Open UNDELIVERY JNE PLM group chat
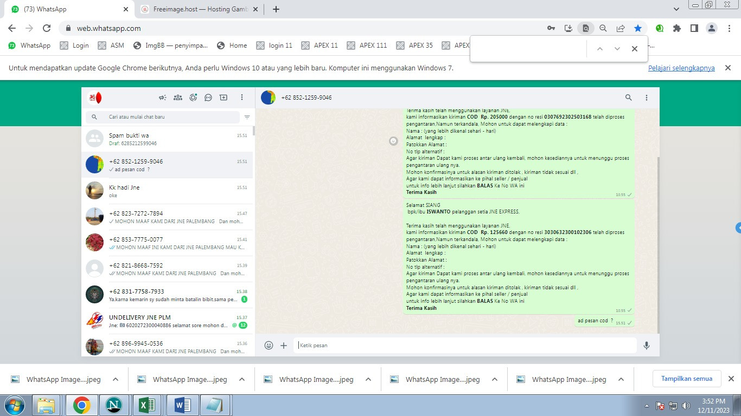Screen dimensions: 741x416 tap(167, 321)
